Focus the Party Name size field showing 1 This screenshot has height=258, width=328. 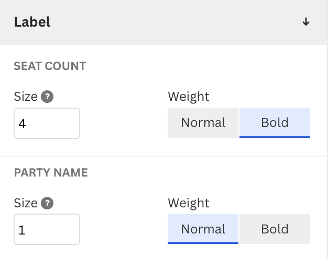(47, 229)
